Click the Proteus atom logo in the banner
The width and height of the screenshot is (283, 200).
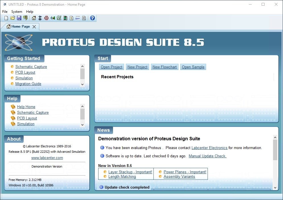click(x=19, y=42)
